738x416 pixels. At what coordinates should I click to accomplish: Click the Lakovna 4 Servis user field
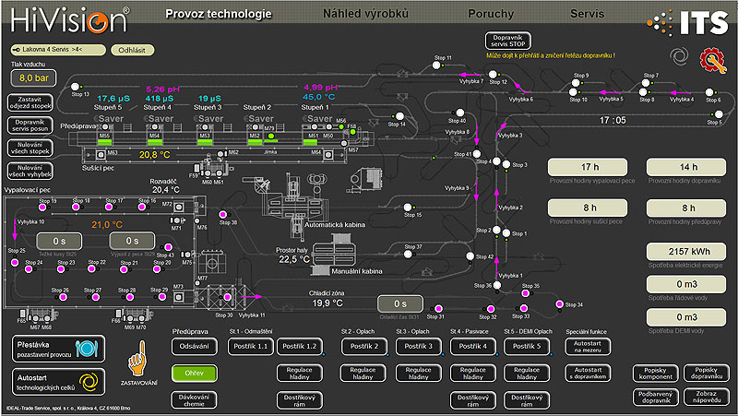[55, 50]
